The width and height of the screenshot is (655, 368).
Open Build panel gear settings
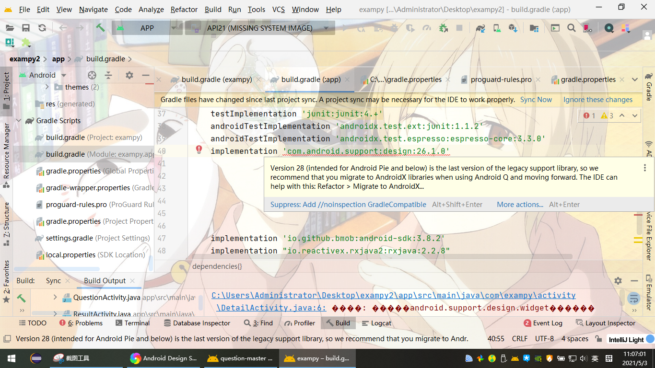coord(618,281)
